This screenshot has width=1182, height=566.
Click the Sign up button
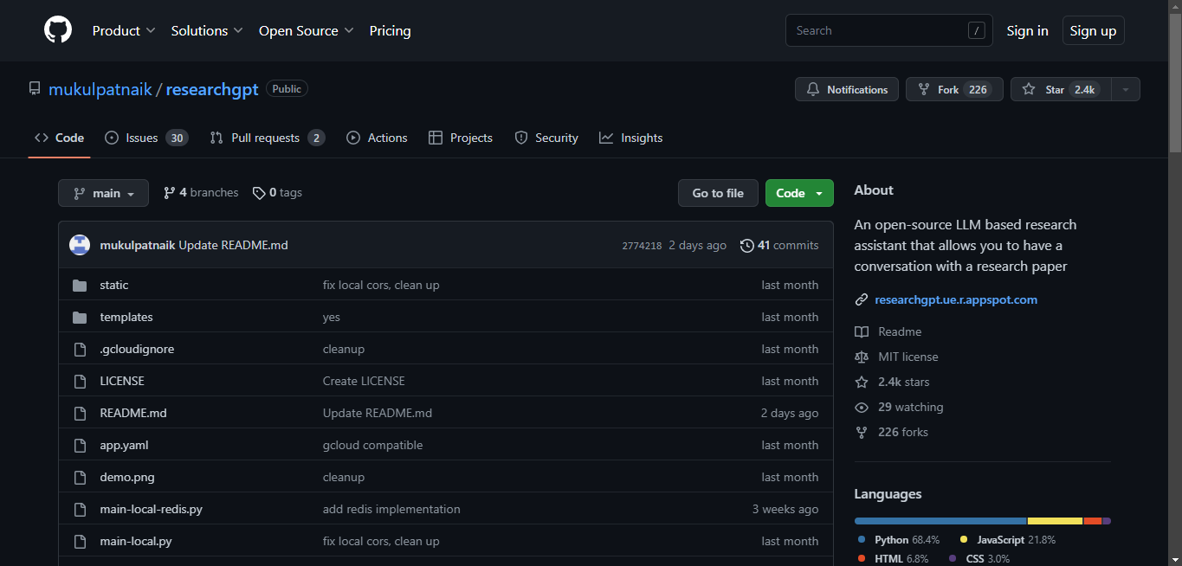tap(1093, 30)
